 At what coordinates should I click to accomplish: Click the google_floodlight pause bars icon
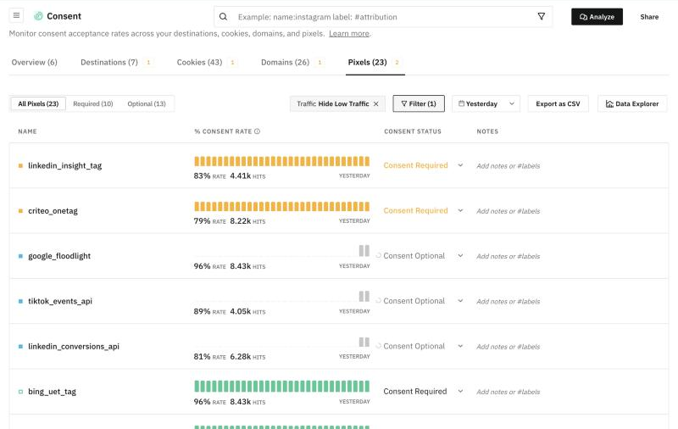click(364, 251)
